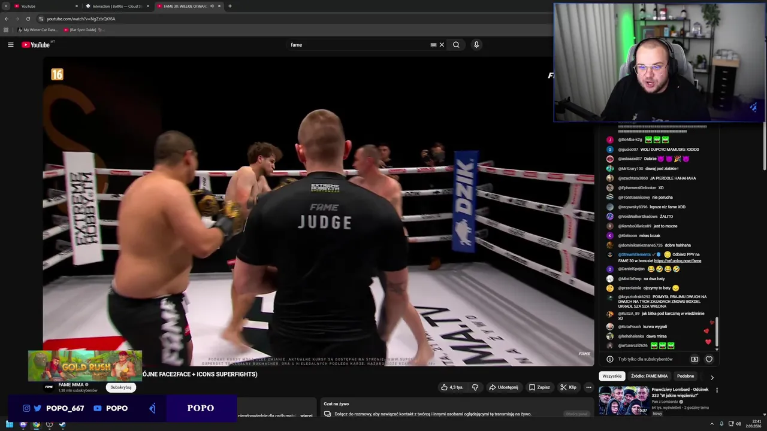The image size is (767, 431).
Task: Mute the FAME 30 tab via speaker icon
Action: 212,6
